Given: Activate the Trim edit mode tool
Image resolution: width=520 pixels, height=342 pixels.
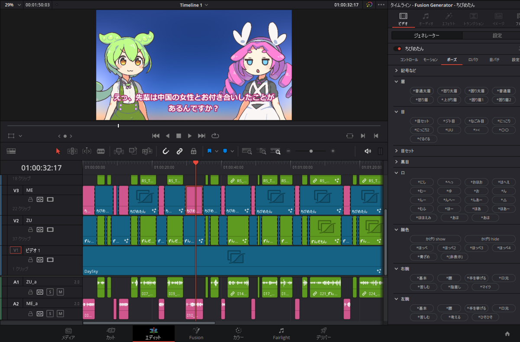Looking at the screenshot, I should [x=72, y=151].
